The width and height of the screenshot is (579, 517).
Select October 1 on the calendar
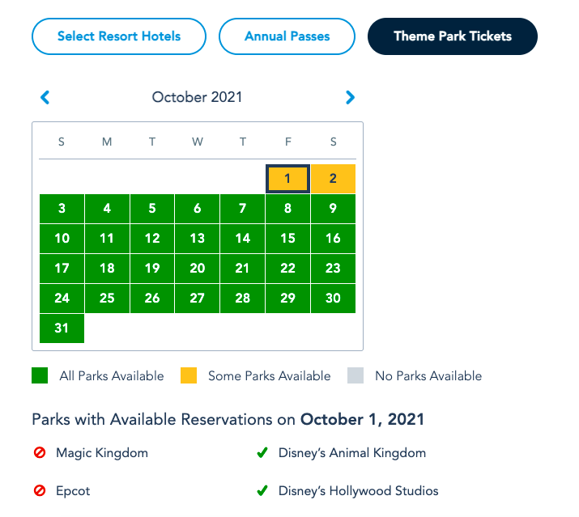pos(287,179)
